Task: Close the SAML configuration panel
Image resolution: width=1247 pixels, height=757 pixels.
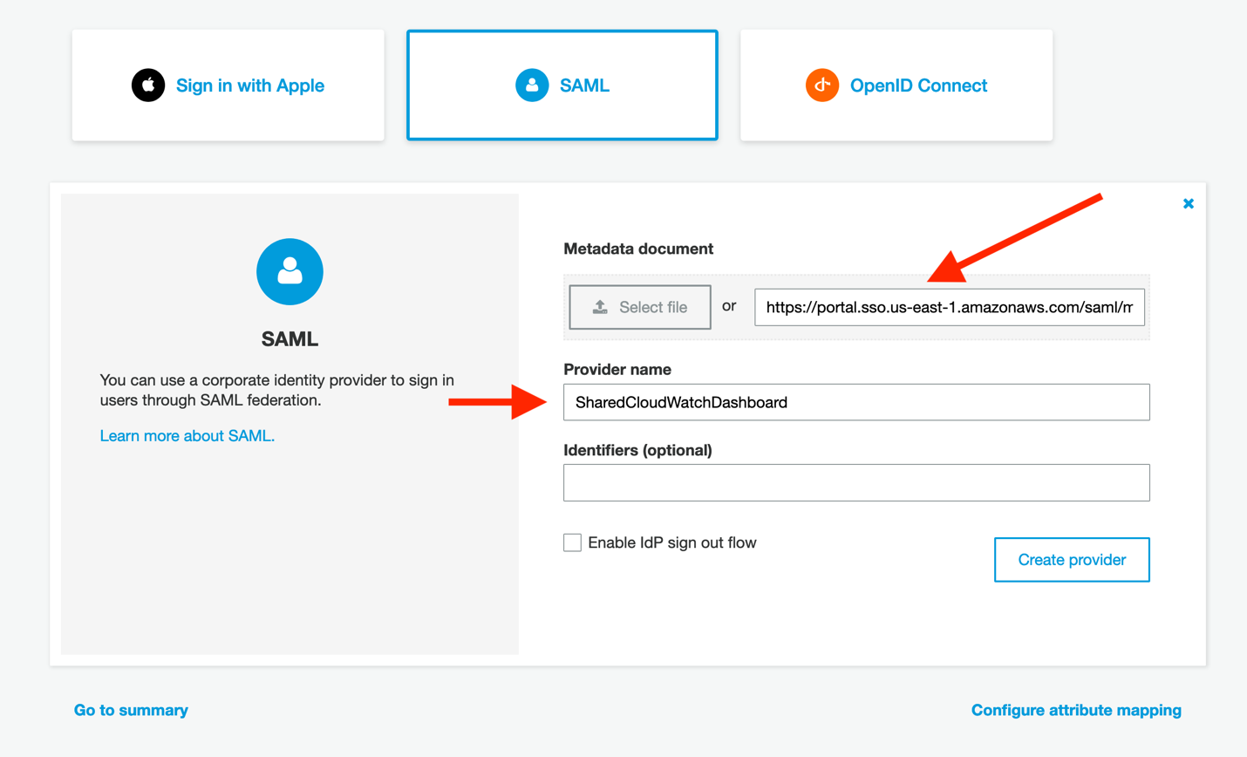Action: [1188, 202]
